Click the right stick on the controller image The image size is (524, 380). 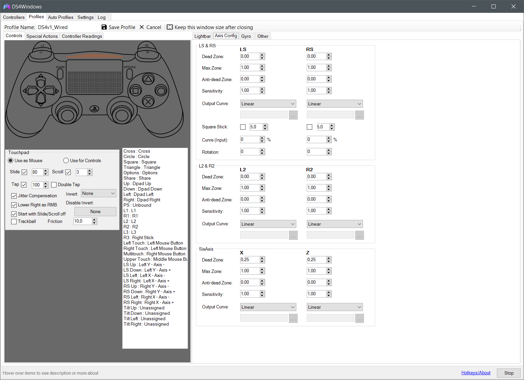coord(121,115)
